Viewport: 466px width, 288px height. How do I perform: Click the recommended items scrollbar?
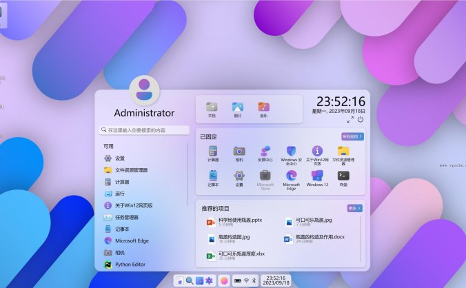pos(361,238)
